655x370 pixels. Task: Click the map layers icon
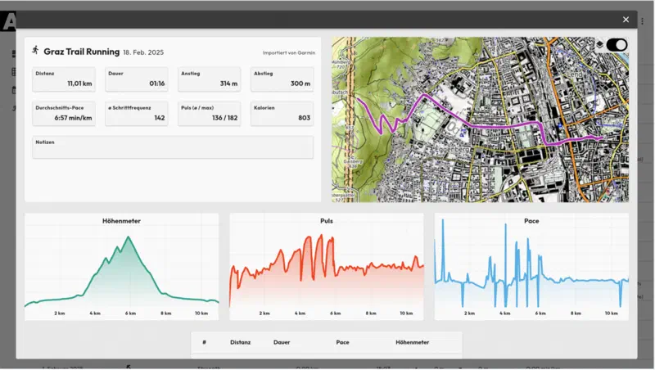(x=599, y=45)
